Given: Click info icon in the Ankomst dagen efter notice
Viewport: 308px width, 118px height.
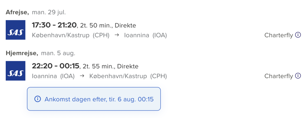Looking at the screenshot, I should pyautogui.click(x=37, y=99).
